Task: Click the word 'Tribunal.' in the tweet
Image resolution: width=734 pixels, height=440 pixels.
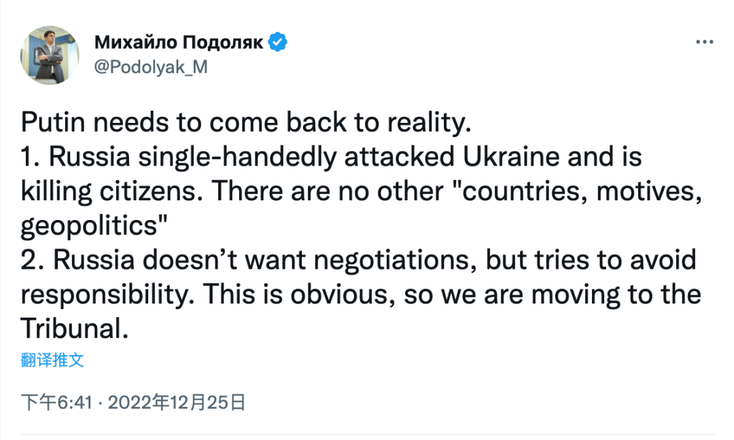Action: click(x=75, y=328)
